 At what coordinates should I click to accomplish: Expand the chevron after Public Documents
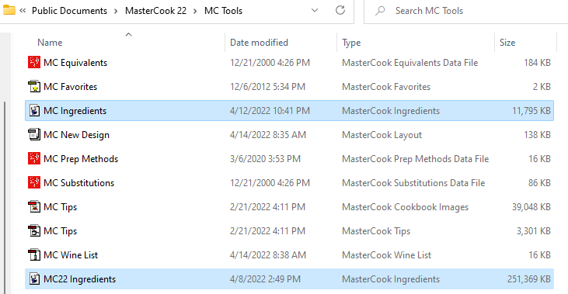click(116, 11)
